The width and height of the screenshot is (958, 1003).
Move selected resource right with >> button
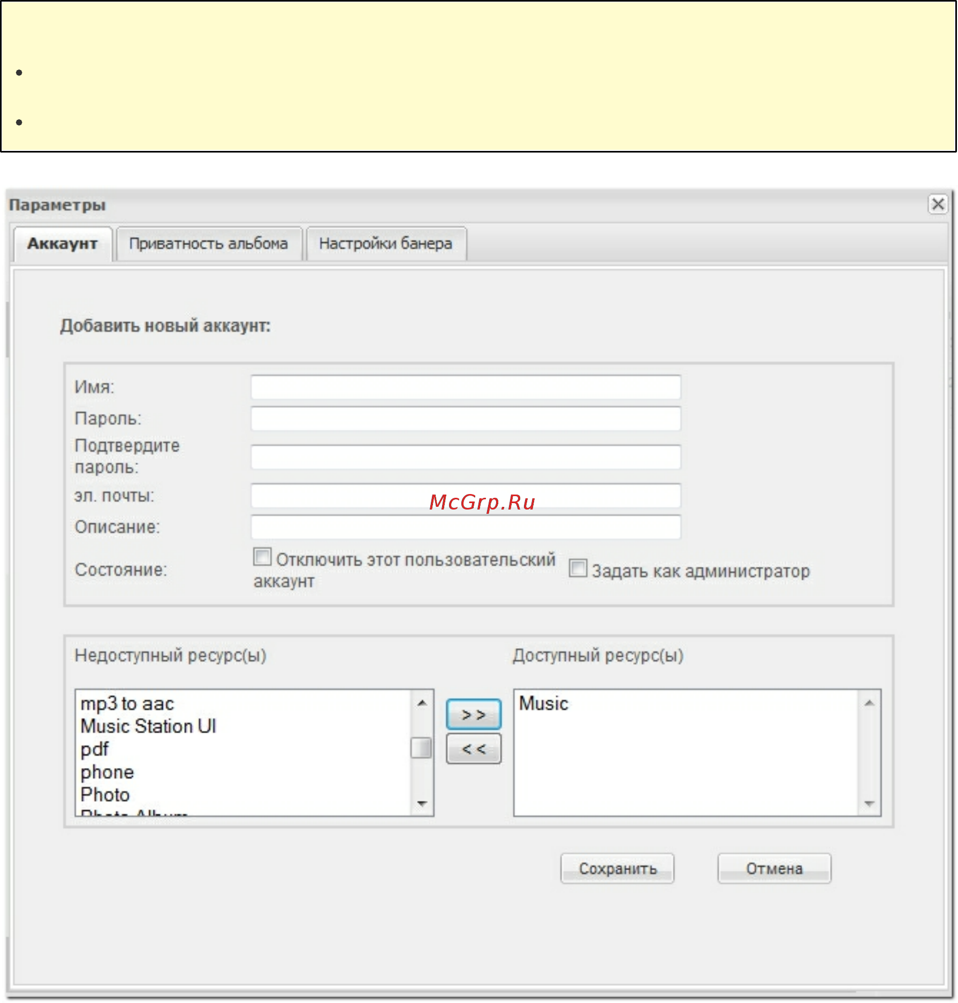[x=474, y=715]
